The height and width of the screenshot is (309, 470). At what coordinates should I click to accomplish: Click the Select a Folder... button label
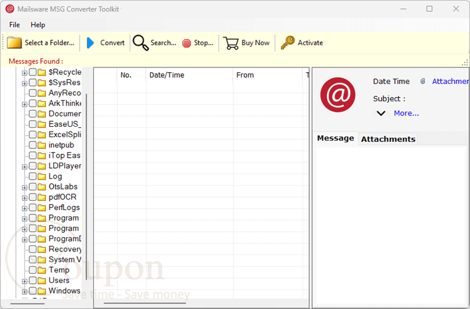pyautogui.click(x=49, y=43)
